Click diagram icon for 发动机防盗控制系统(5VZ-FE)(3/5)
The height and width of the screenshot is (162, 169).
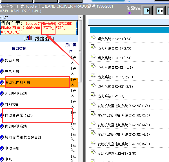click(x=93, y=123)
